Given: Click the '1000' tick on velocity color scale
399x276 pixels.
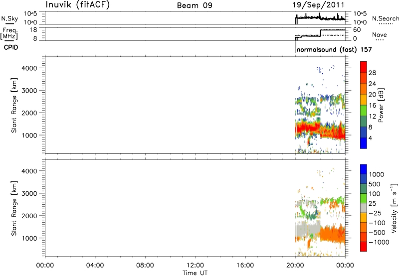Looking at the screenshot, I should pos(376,174).
